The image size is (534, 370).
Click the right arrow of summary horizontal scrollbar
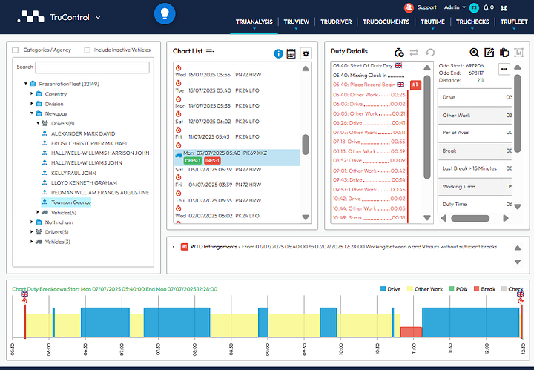coord(506,218)
